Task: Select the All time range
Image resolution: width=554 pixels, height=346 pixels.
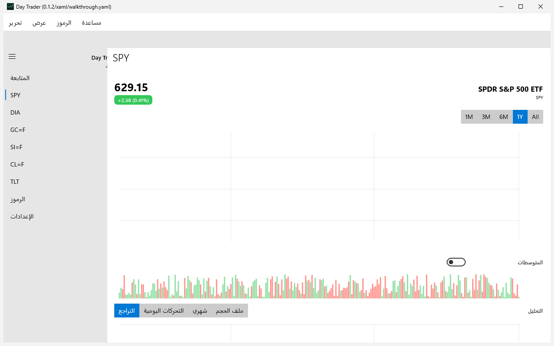Action: tap(535, 117)
